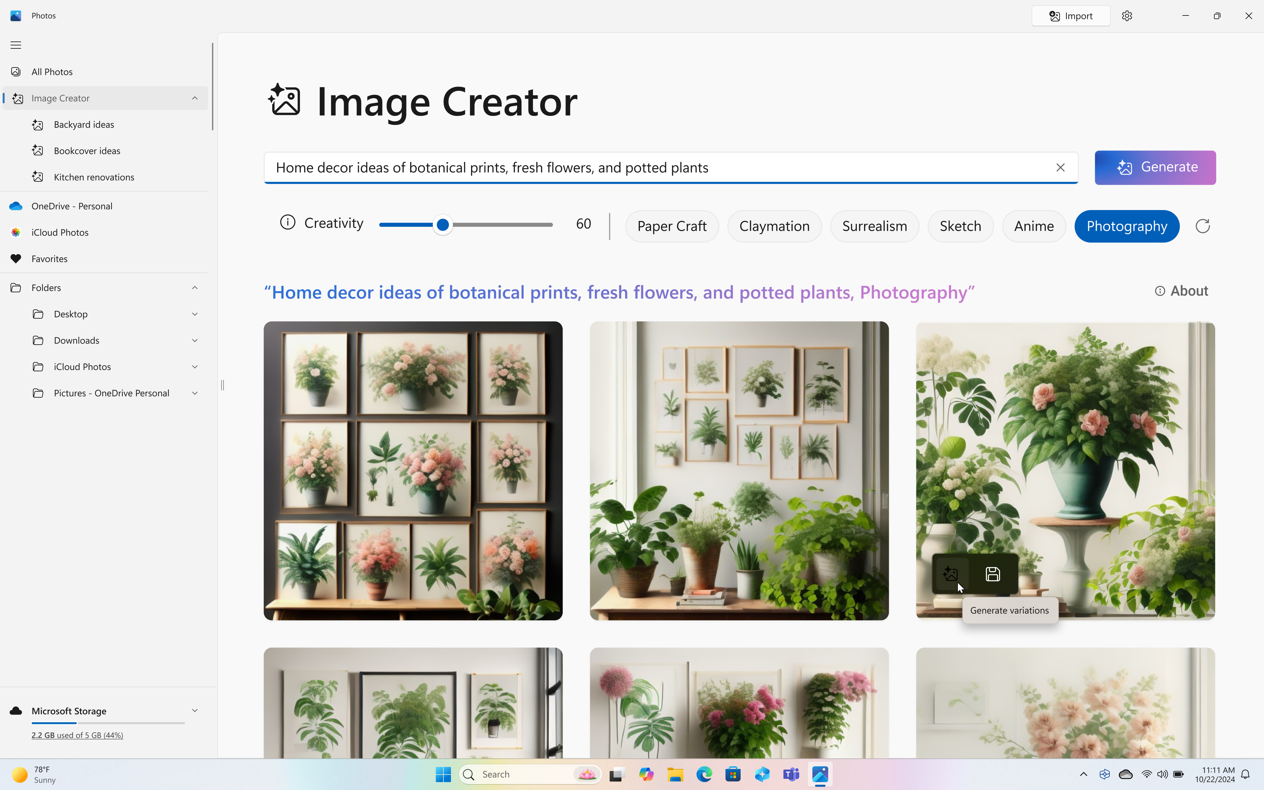Image resolution: width=1264 pixels, height=790 pixels.
Task: Click the About link
Action: click(x=1181, y=291)
